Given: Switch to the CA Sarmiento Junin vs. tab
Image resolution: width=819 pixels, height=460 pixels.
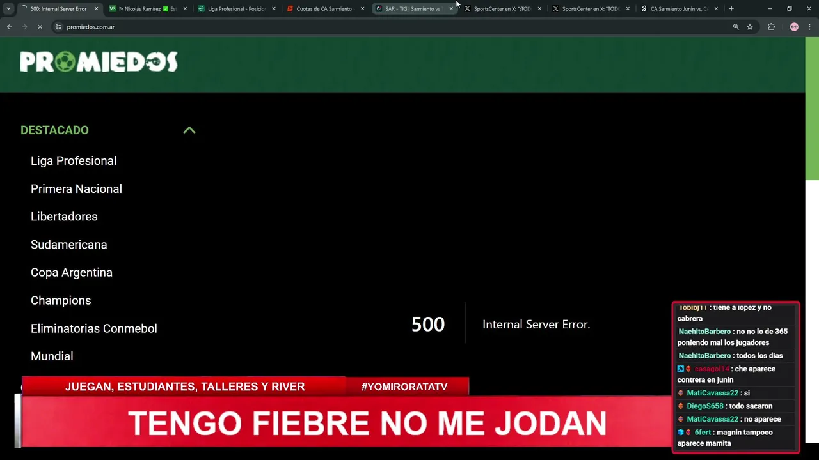Looking at the screenshot, I should point(679,9).
